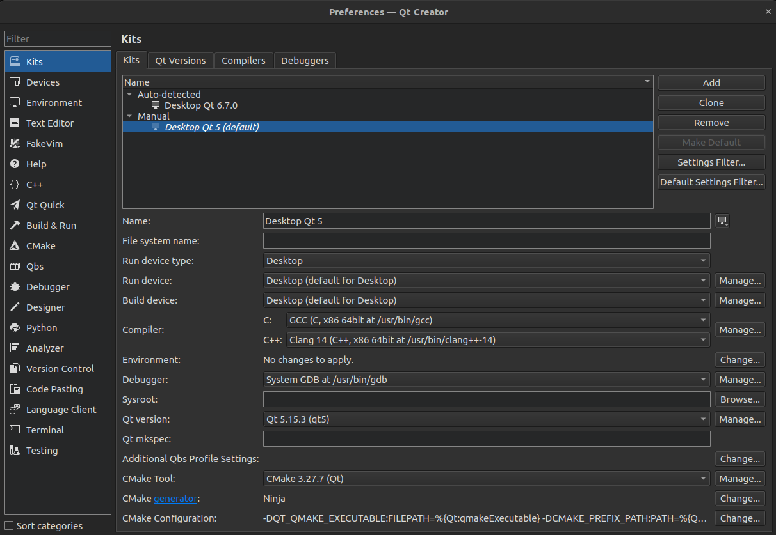The width and height of the screenshot is (776, 535).
Task: Open the Analyzer category icon
Action: pos(15,348)
